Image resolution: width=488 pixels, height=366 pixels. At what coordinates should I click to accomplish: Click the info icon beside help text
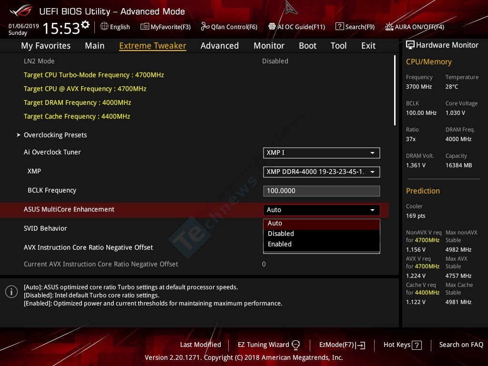[11, 292]
